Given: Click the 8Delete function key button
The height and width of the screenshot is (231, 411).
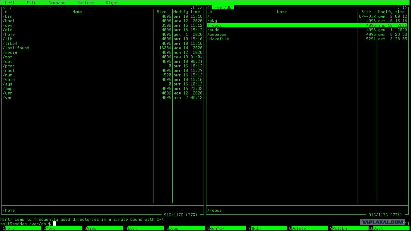Looking at the screenshot, I should point(308,228).
